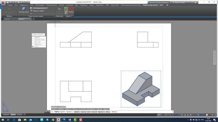
Task: Click выбрать option in the command line
Action: tap(77, 112)
